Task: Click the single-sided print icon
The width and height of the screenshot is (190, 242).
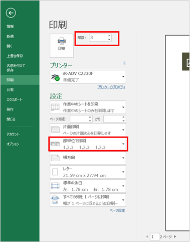Action: point(55,130)
